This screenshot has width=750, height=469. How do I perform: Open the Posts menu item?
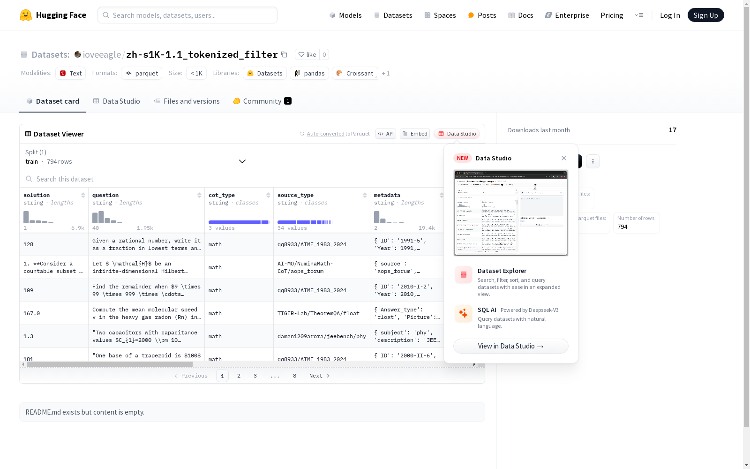point(482,15)
